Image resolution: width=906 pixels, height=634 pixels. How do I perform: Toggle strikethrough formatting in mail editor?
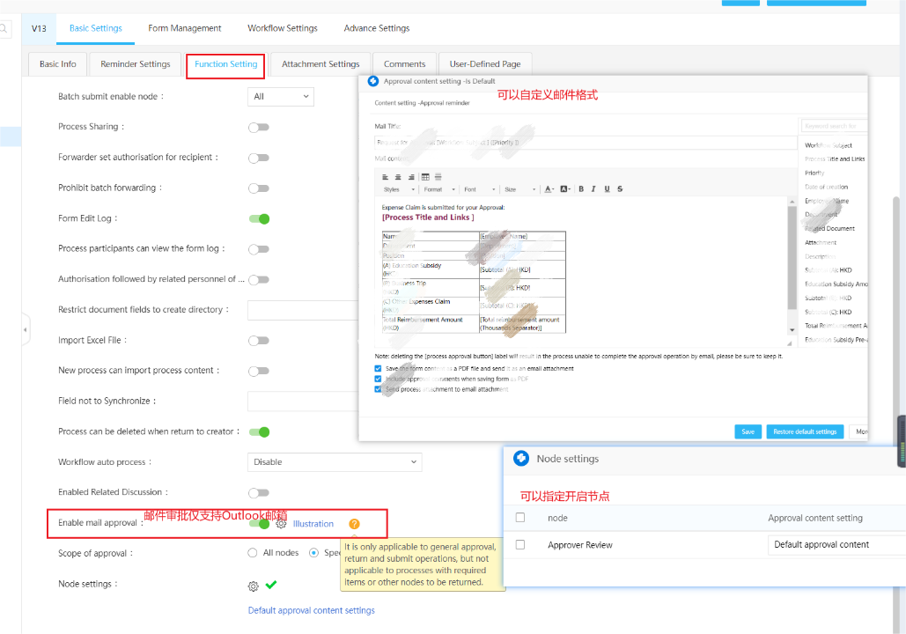tap(620, 189)
